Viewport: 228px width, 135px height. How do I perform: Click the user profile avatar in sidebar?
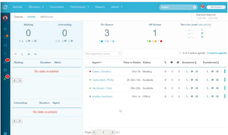pyautogui.click(x=5, y=18)
